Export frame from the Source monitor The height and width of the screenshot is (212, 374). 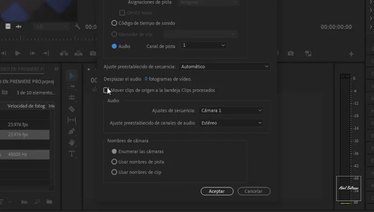tap(93, 53)
